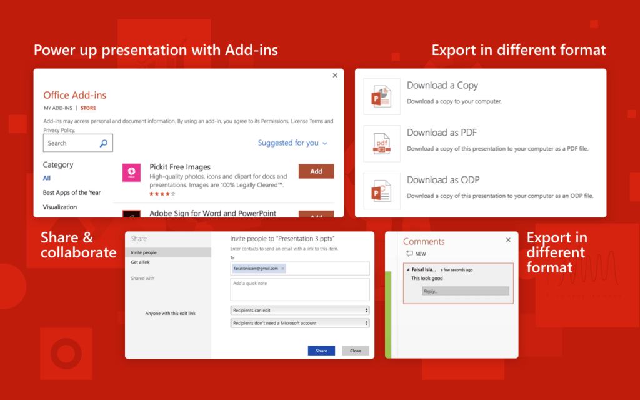Click the Pickit Free Images add-in icon
This screenshot has height=400, width=640.
[x=131, y=172]
